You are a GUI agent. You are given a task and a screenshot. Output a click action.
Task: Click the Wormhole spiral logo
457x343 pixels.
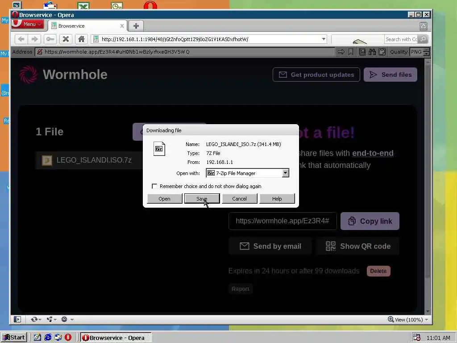click(28, 75)
